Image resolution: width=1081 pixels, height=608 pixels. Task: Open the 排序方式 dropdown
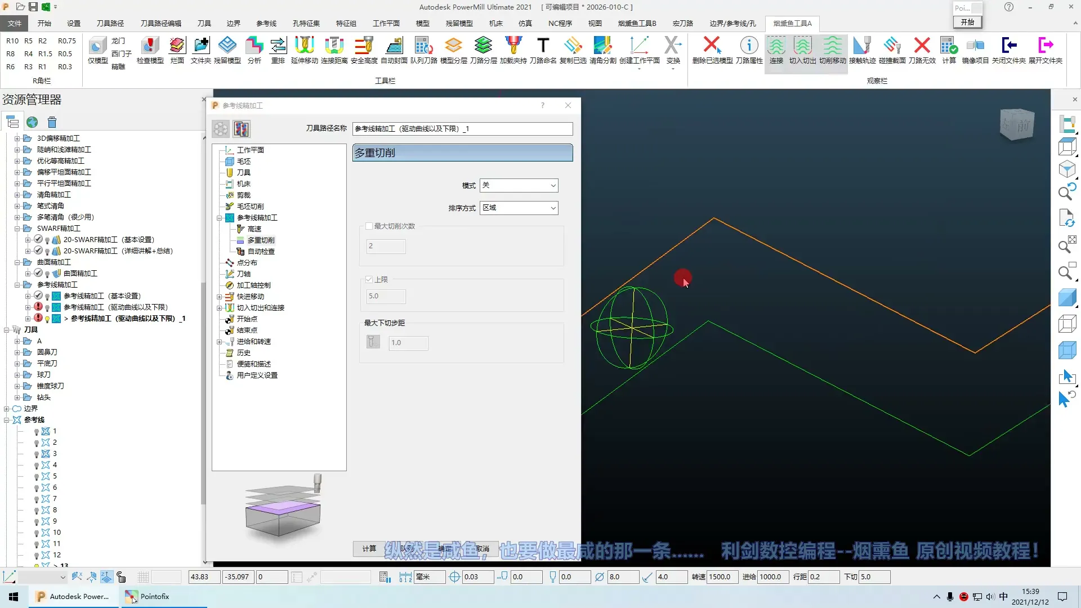(x=519, y=208)
